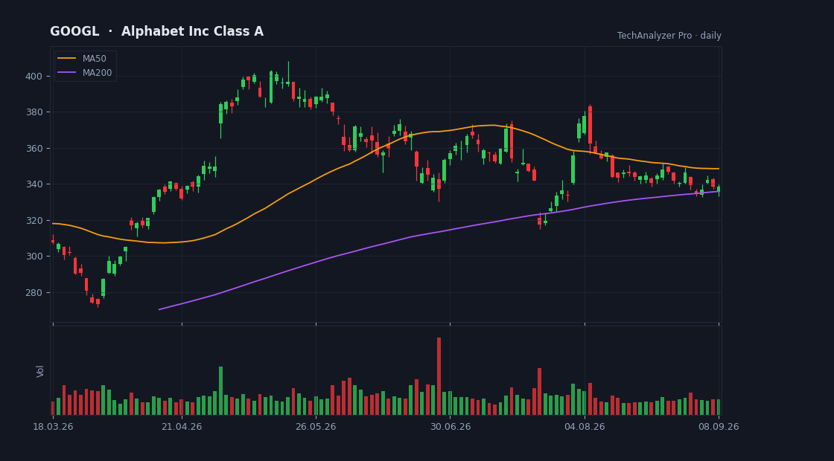Click the 280 price axis label
The width and height of the screenshot is (834, 461).
tap(34, 293)
